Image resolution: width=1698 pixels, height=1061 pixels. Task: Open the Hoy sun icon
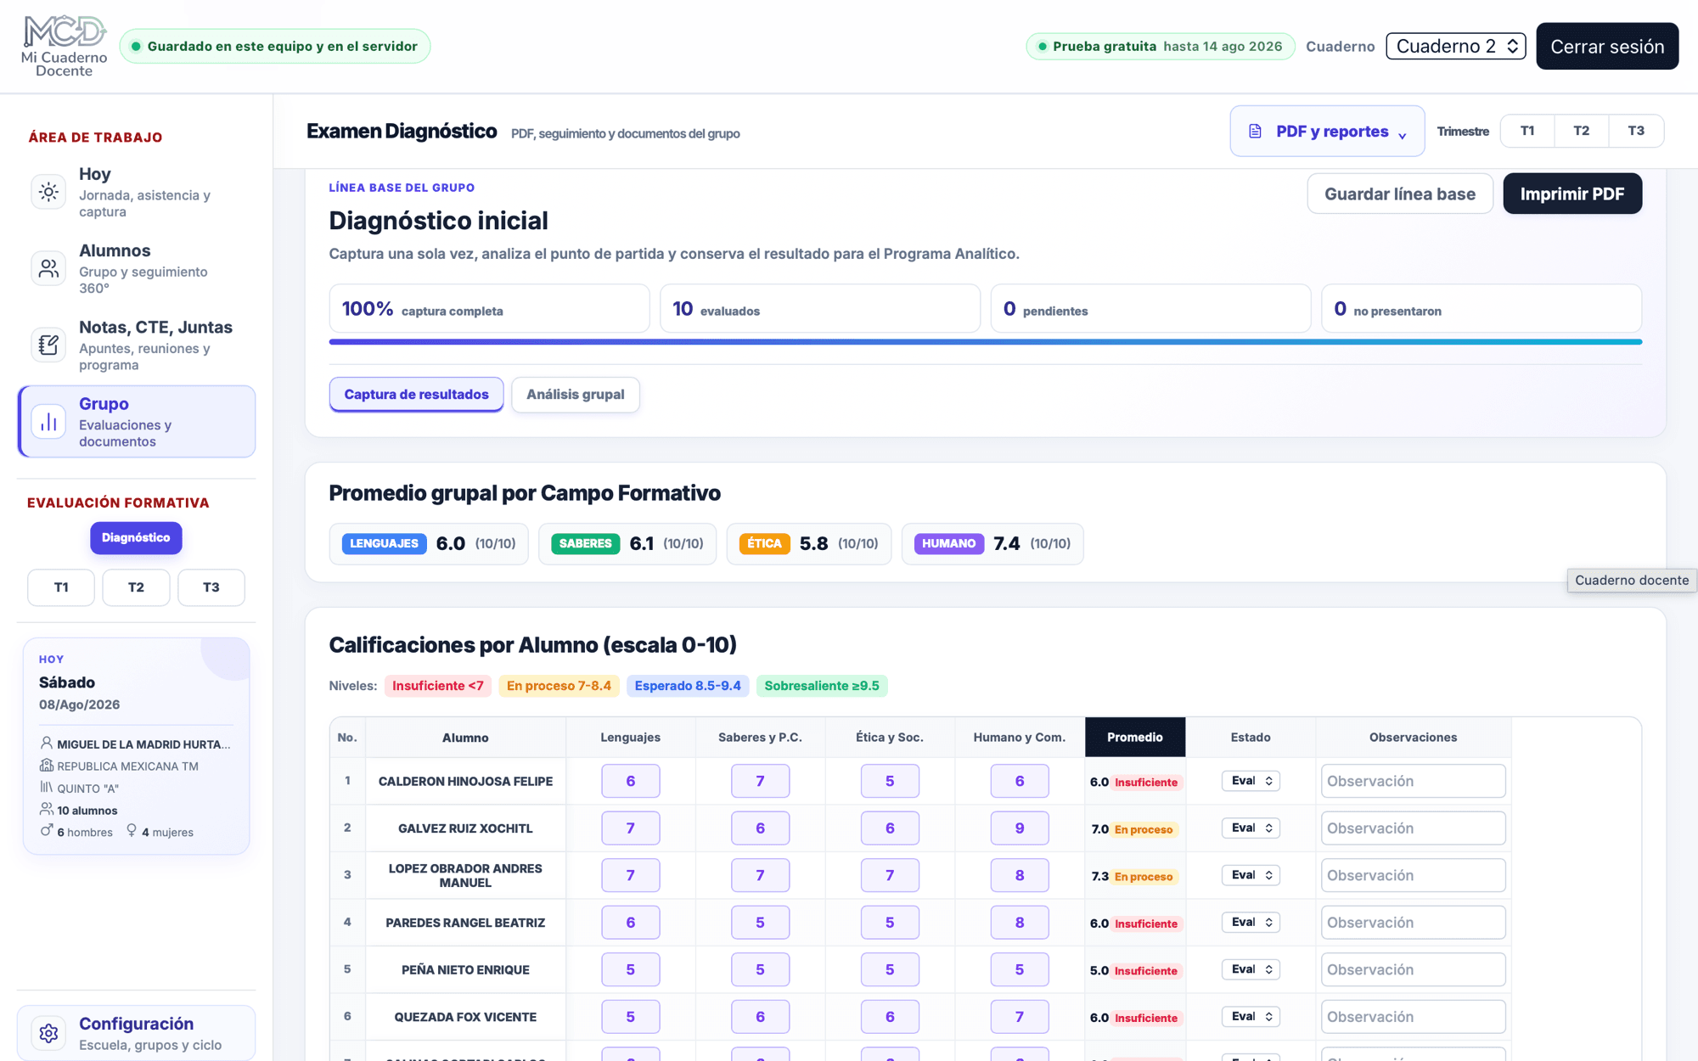[x=48, y=192]
